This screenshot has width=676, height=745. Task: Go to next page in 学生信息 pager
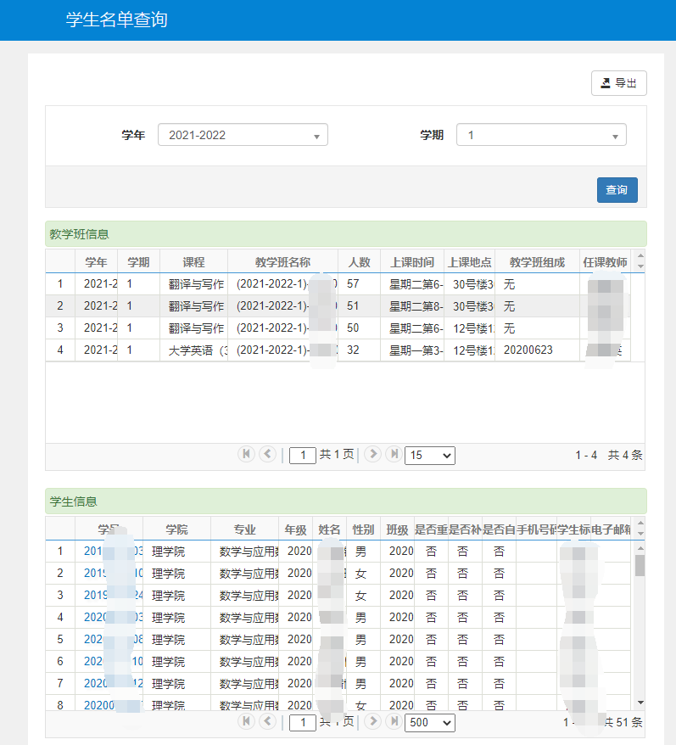(373, 722)
